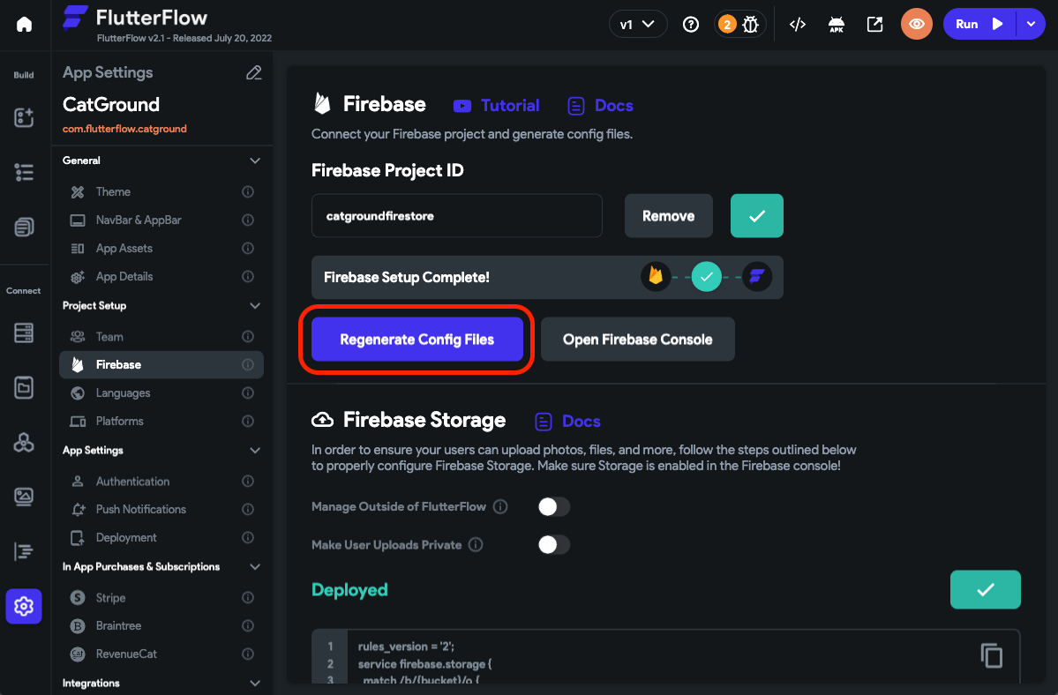Go to the home dashboard icon

25,25
